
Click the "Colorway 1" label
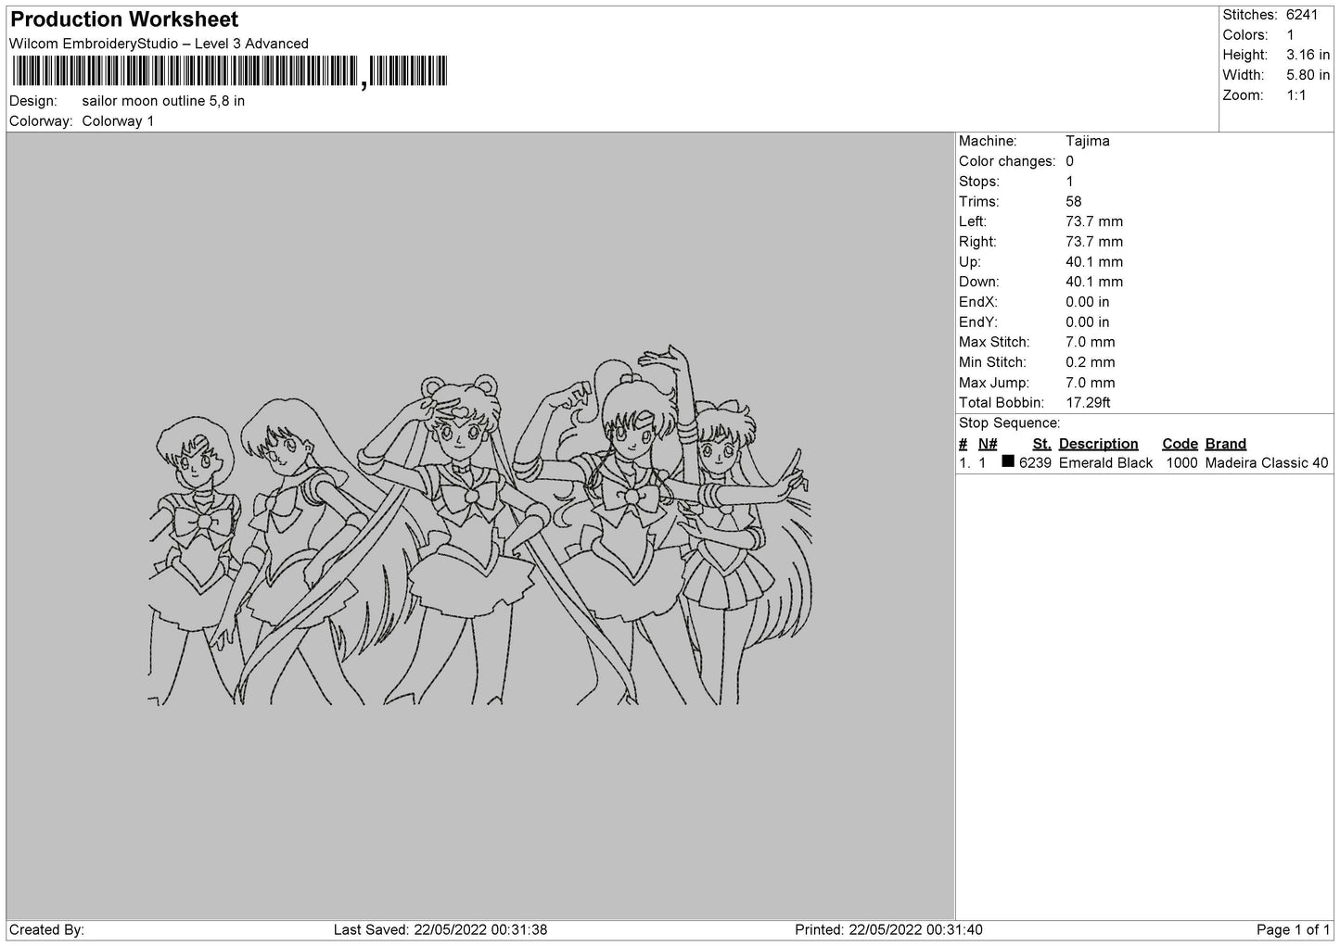pos(118,120)
